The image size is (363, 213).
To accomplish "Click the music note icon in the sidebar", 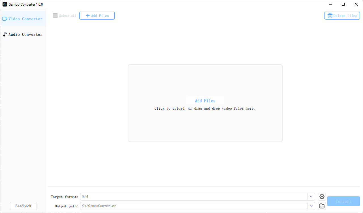I will [5, 34].
